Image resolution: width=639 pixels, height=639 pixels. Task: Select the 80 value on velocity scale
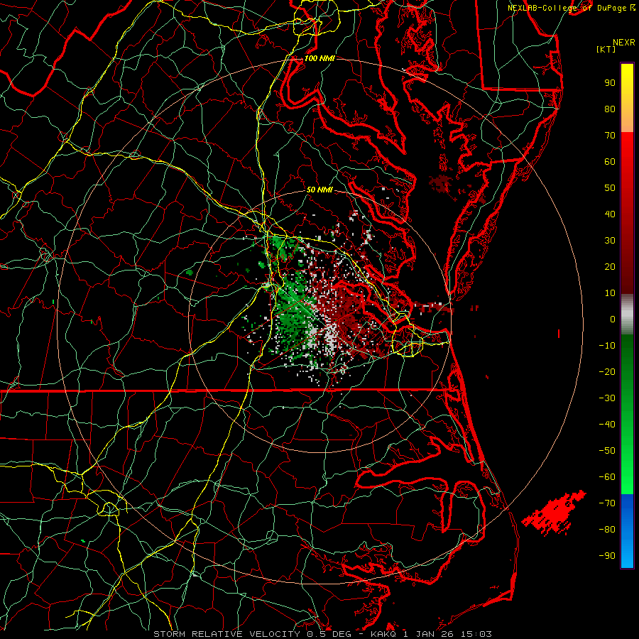coord(610,109)
